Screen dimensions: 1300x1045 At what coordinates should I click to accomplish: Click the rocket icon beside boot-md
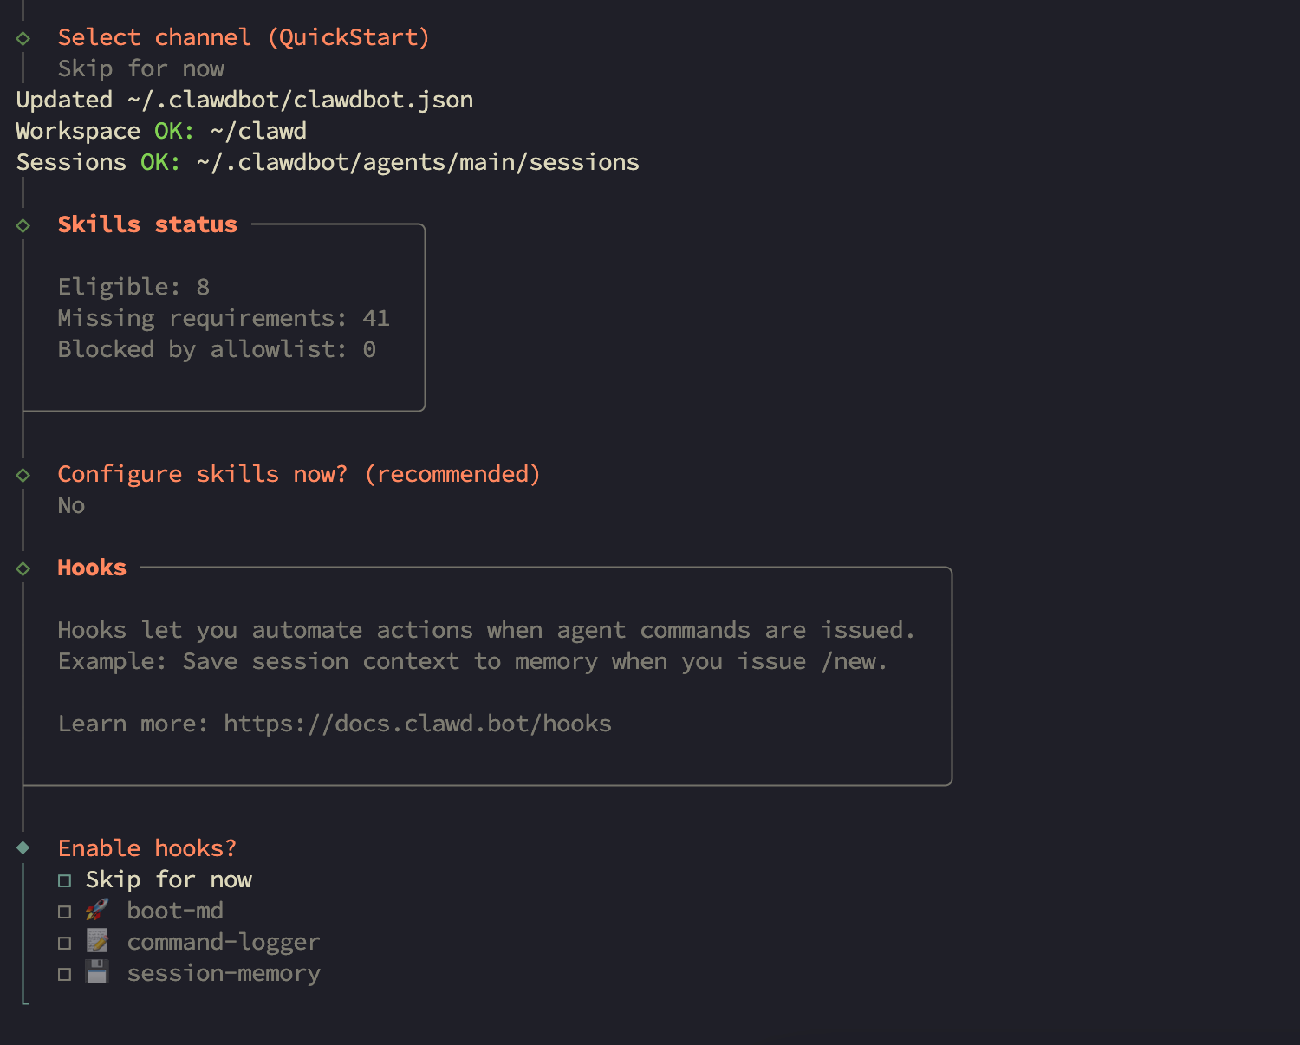pos(97,910)
